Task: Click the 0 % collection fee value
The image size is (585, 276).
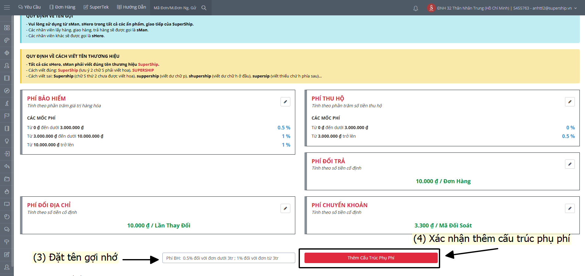Action: [x=571, y=128]
